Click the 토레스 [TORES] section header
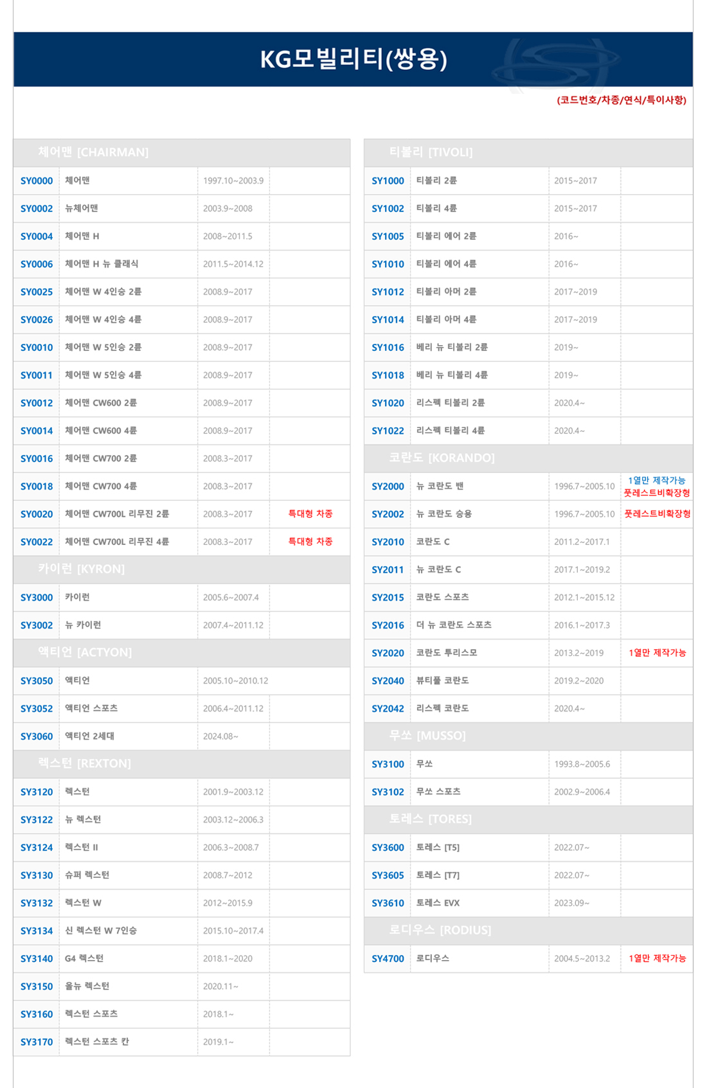Screen dimensions: 707x1088 (x=430, y=819)
